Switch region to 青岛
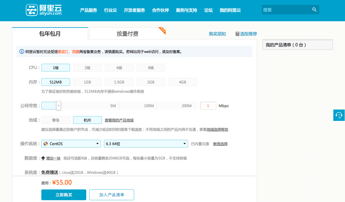This screenshot has width=345, height=202. tap(55, 120)
